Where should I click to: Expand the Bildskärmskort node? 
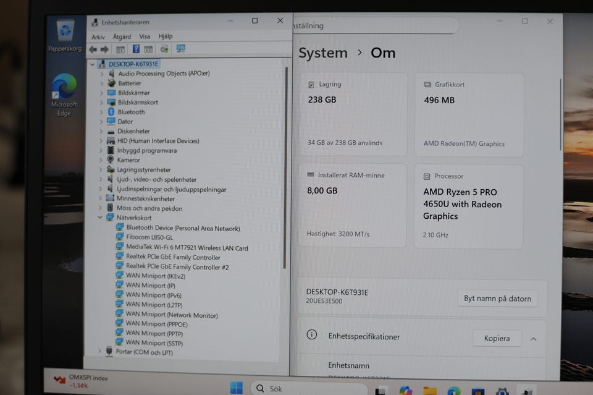coord(101,102)
